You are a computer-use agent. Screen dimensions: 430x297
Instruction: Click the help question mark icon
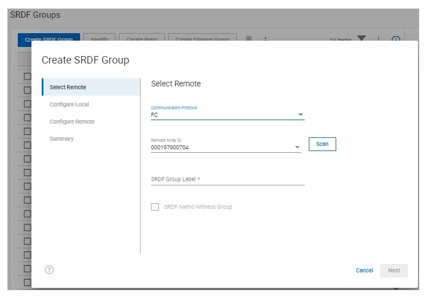pyautogui.click(x=49, y=270)
